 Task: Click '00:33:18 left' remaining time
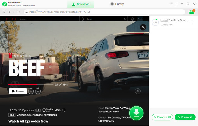pyautogui.click(x=166, y=25)
